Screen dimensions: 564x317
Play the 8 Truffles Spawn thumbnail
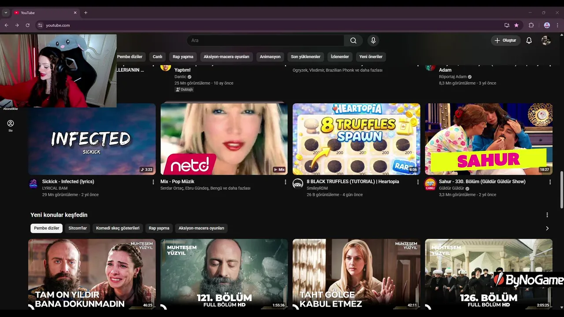coord(356,139)
